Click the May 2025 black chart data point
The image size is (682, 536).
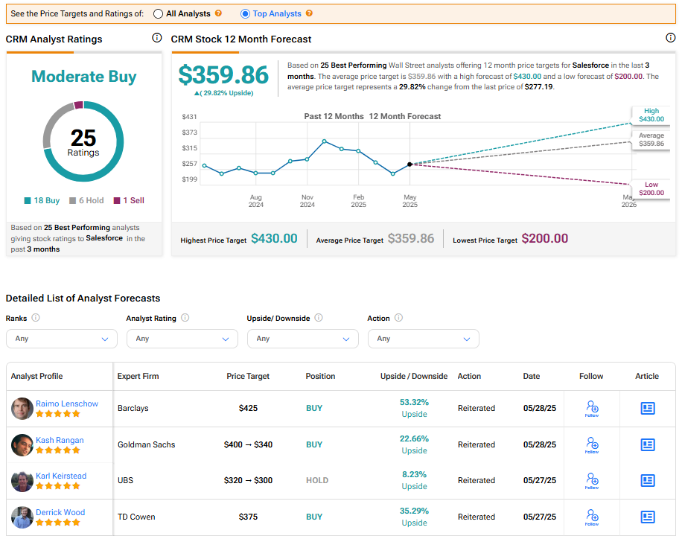[x=409, y=165]
